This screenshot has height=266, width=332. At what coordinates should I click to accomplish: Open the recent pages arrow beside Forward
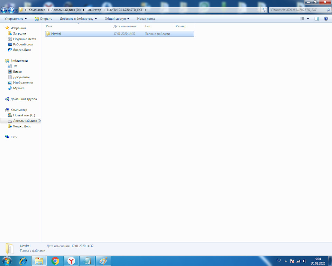[16, 10]
